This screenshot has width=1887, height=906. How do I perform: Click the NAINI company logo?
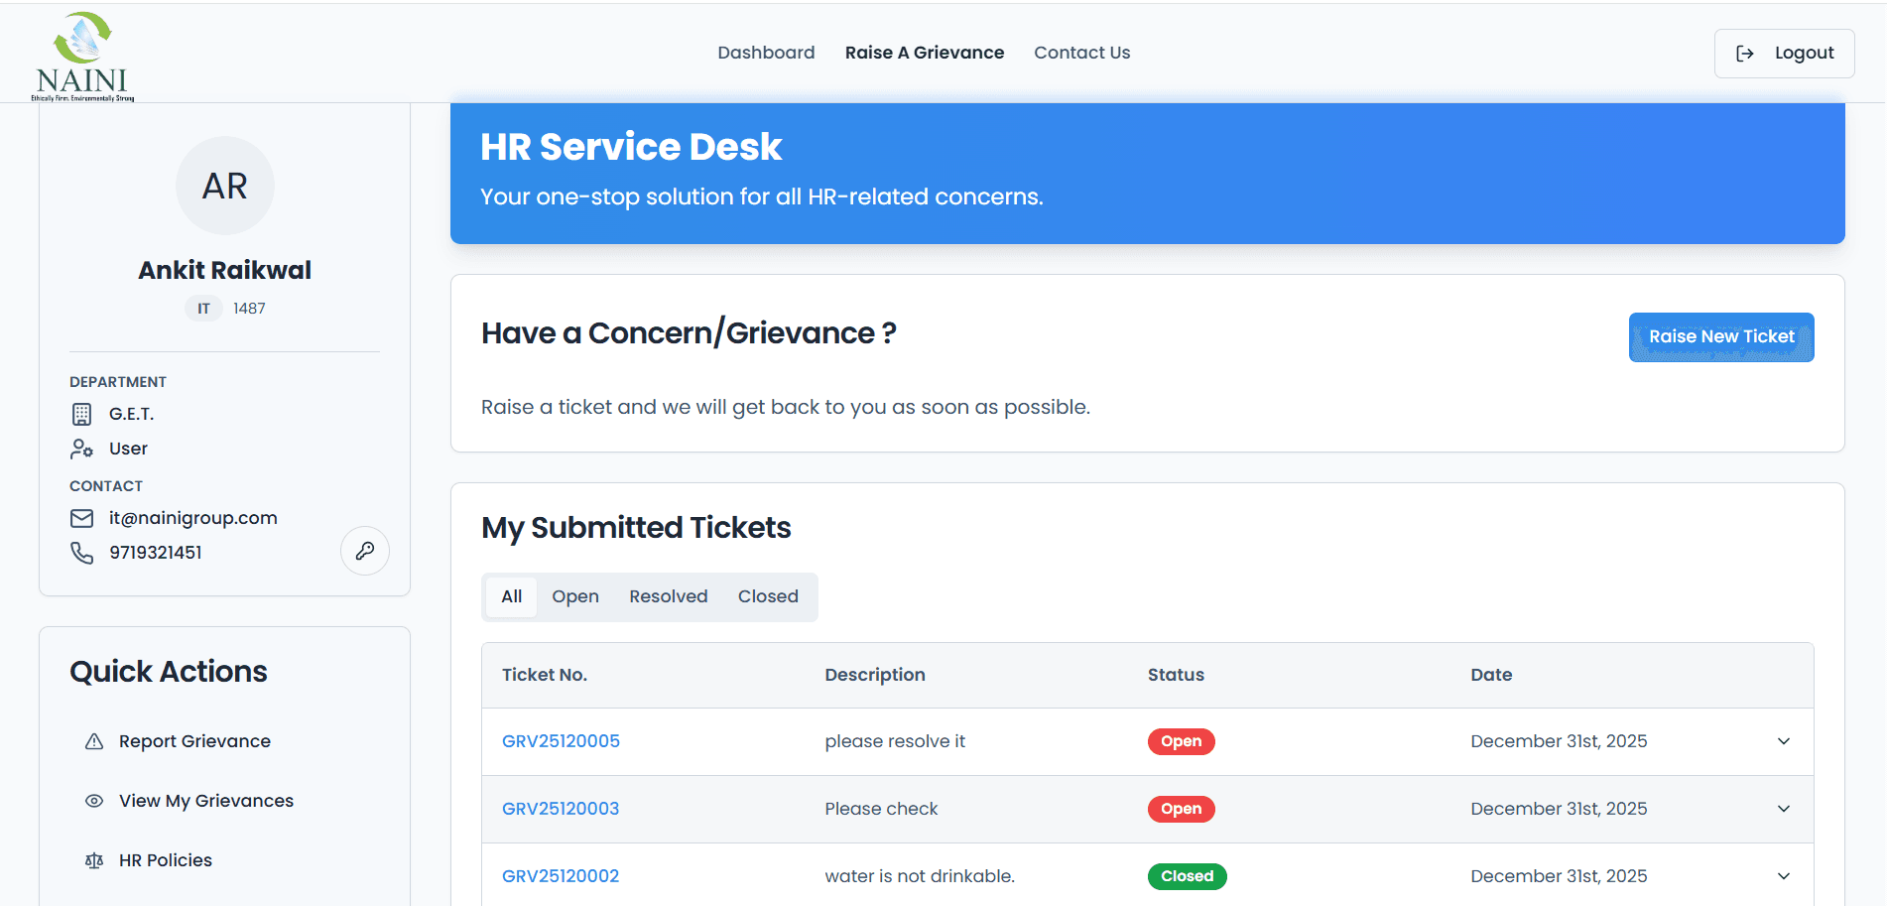point(81,50)
